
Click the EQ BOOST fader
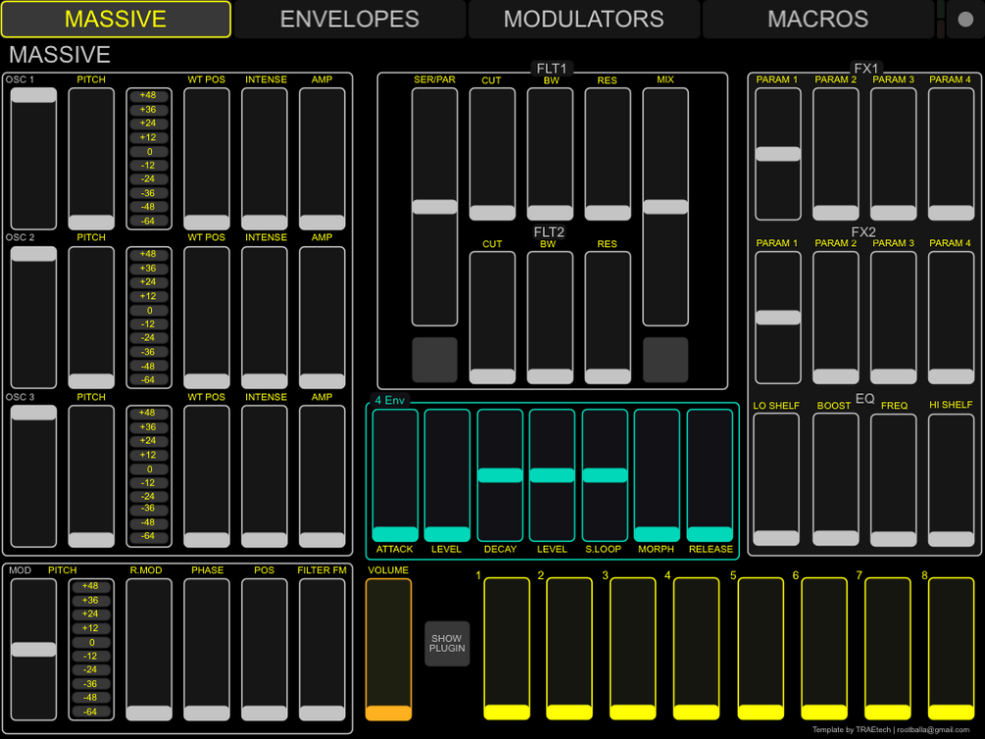coord(835,479)
